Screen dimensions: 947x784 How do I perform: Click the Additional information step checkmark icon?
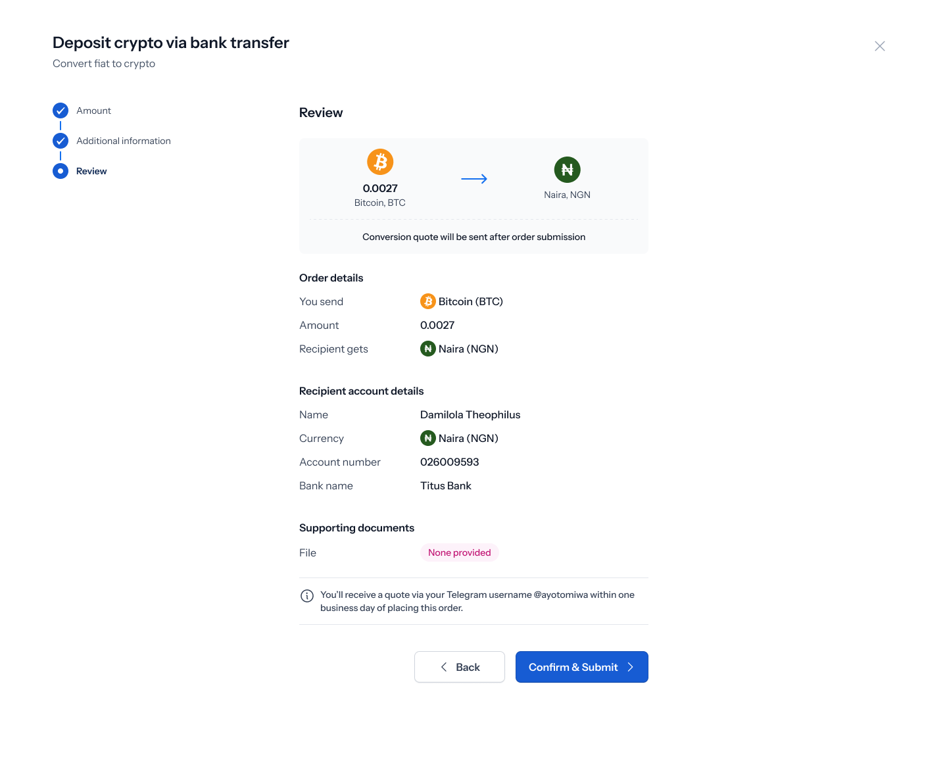[x=61, y=141]
